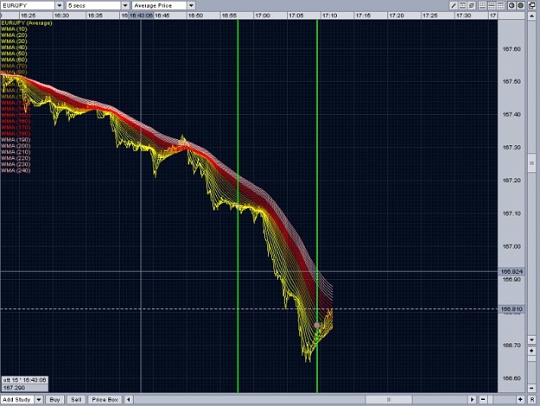Screen dimensions: 540x406
Task: Select the line drawing tool icon
Action: tap(454, 5)
